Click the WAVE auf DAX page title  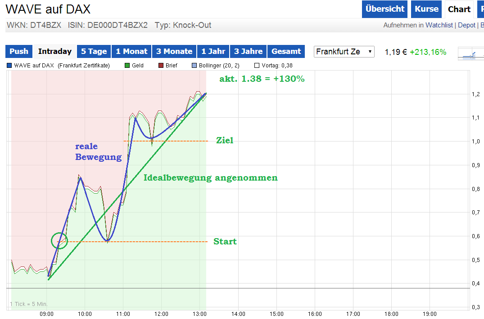click(48, 9)
